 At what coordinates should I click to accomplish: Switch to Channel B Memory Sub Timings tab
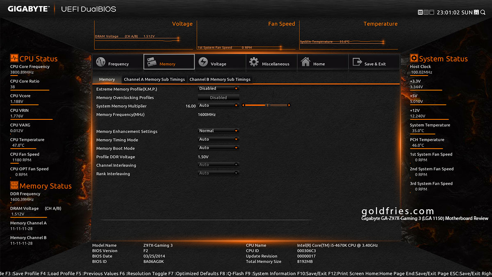tap(220, 79)
